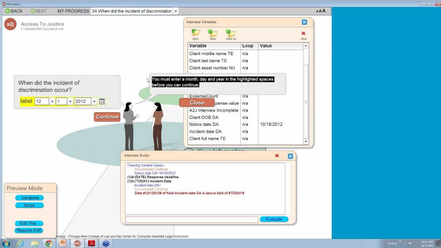Select the ExpenseCount variable row
This screenshot has width=441, height=248.
pos(245,96)
